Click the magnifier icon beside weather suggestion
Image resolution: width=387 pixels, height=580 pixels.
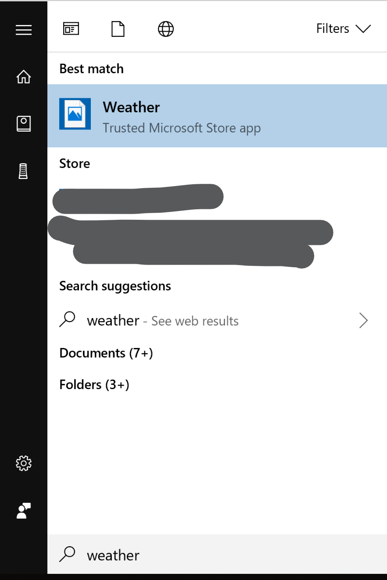[67, 320]
